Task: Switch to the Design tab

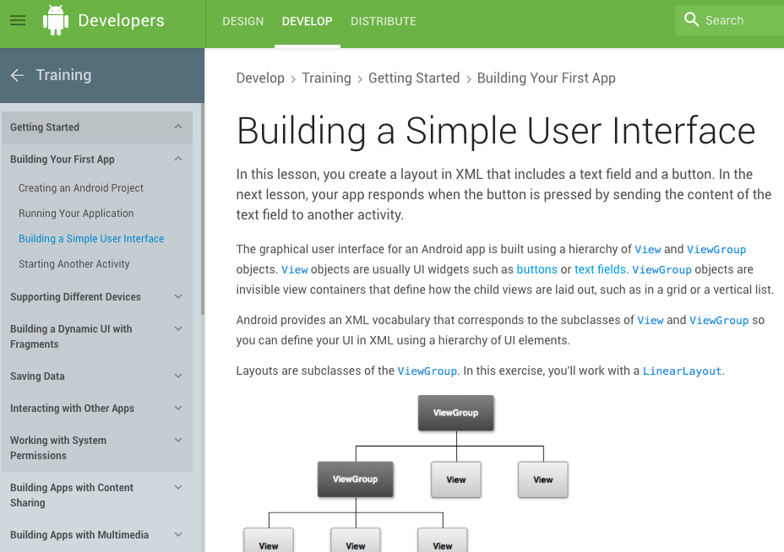Action: click(x=242, y=21)
